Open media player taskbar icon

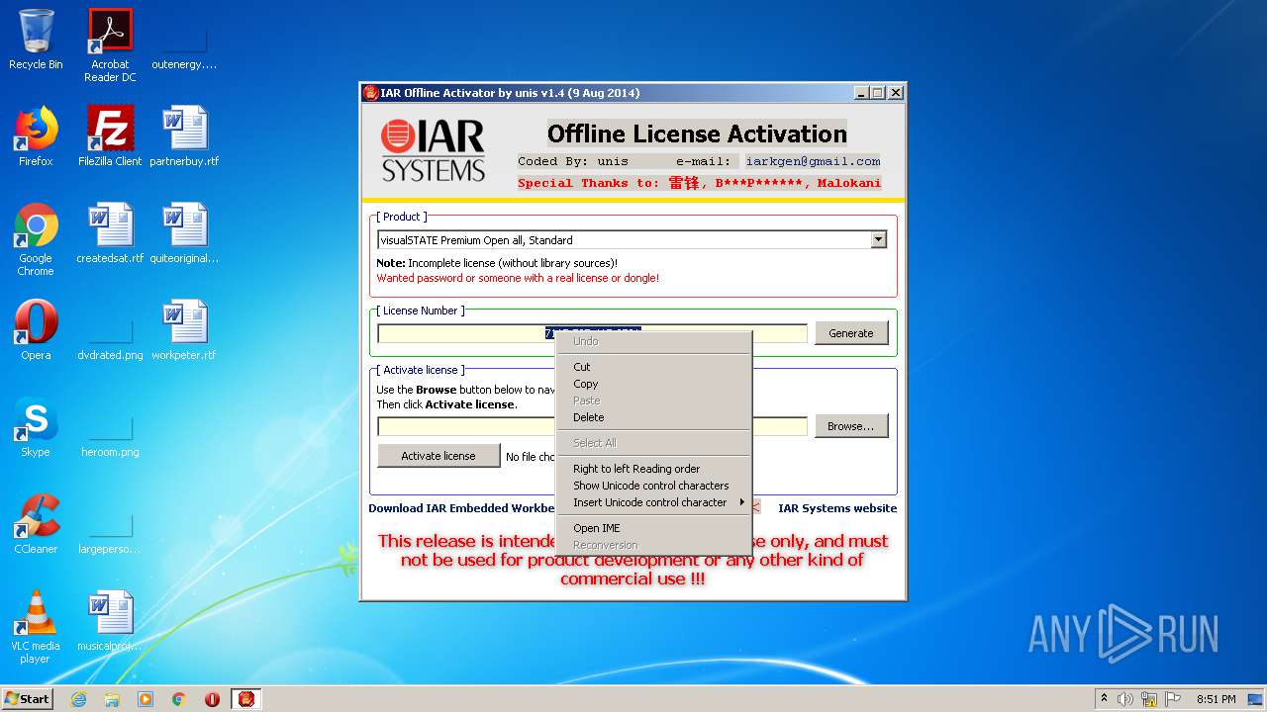click(x=146, y=699)
